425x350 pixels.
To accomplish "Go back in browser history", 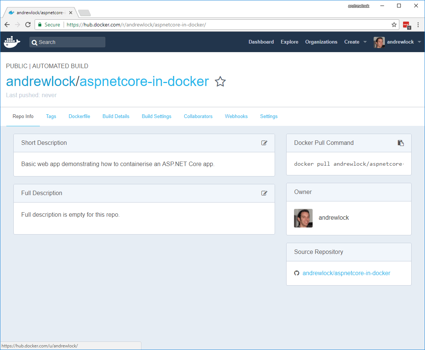I will [7, 25].
